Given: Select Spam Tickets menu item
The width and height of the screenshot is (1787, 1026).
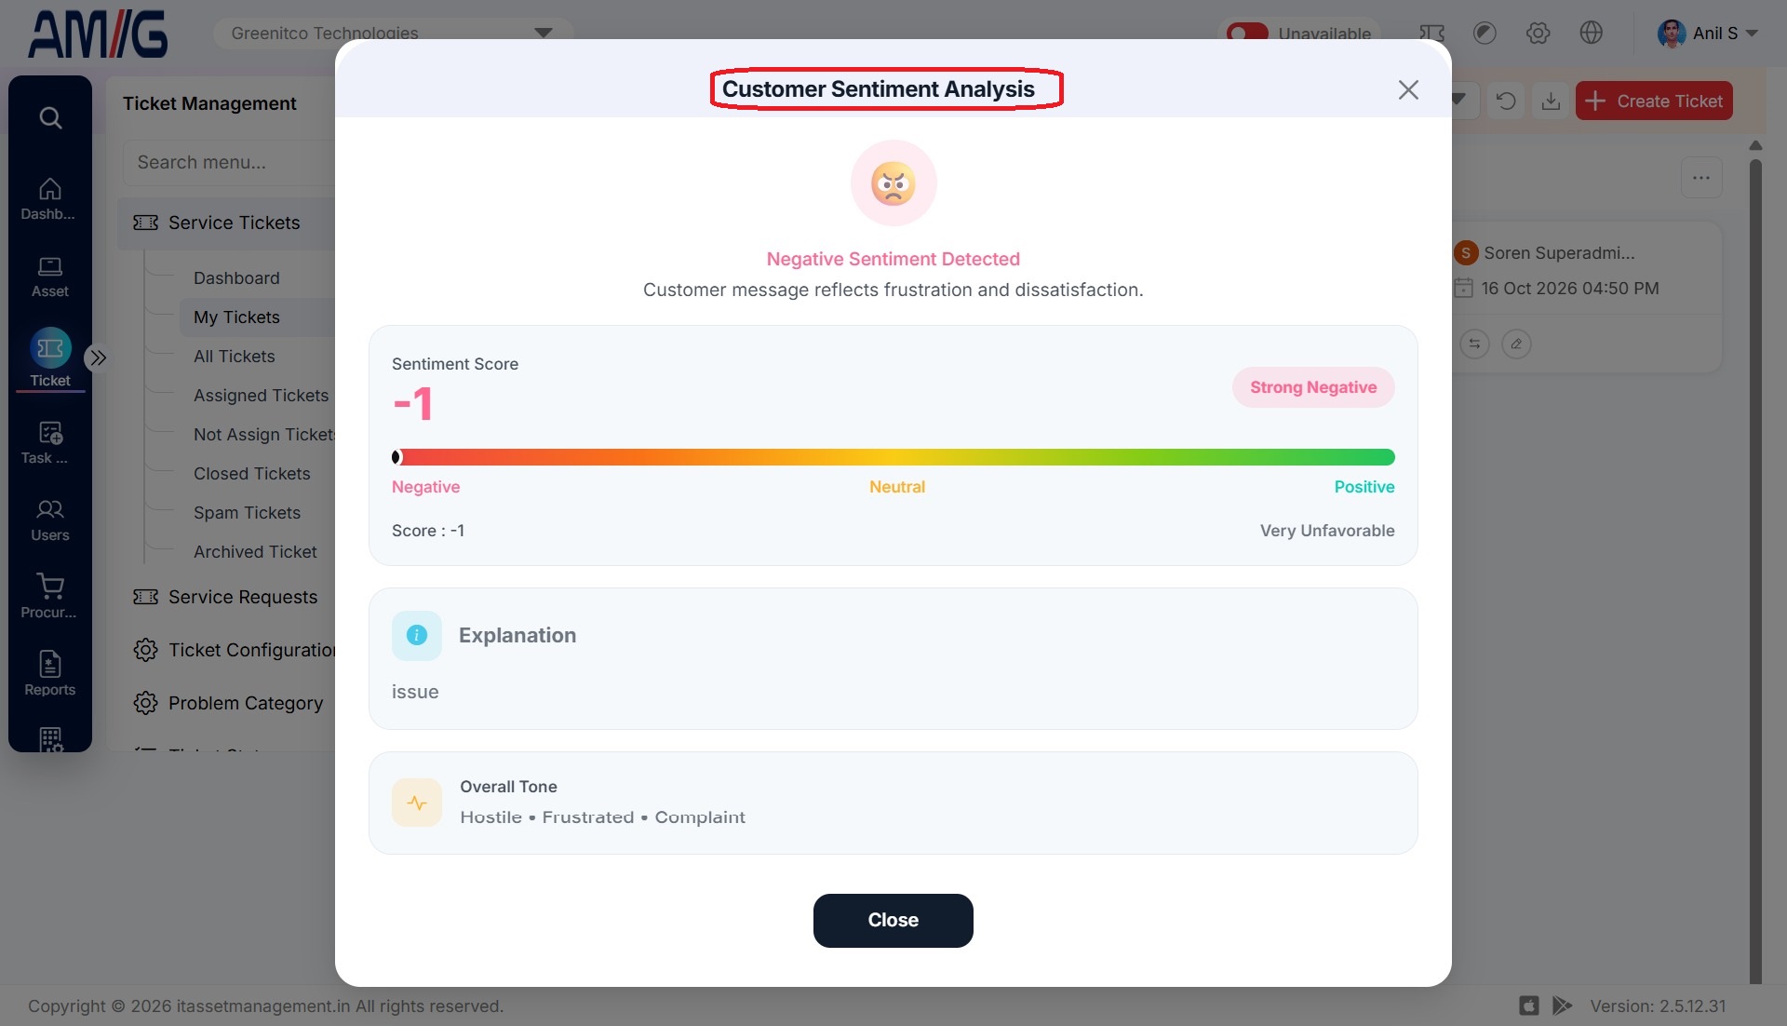Looking at the screenshot, I should 247,513.
